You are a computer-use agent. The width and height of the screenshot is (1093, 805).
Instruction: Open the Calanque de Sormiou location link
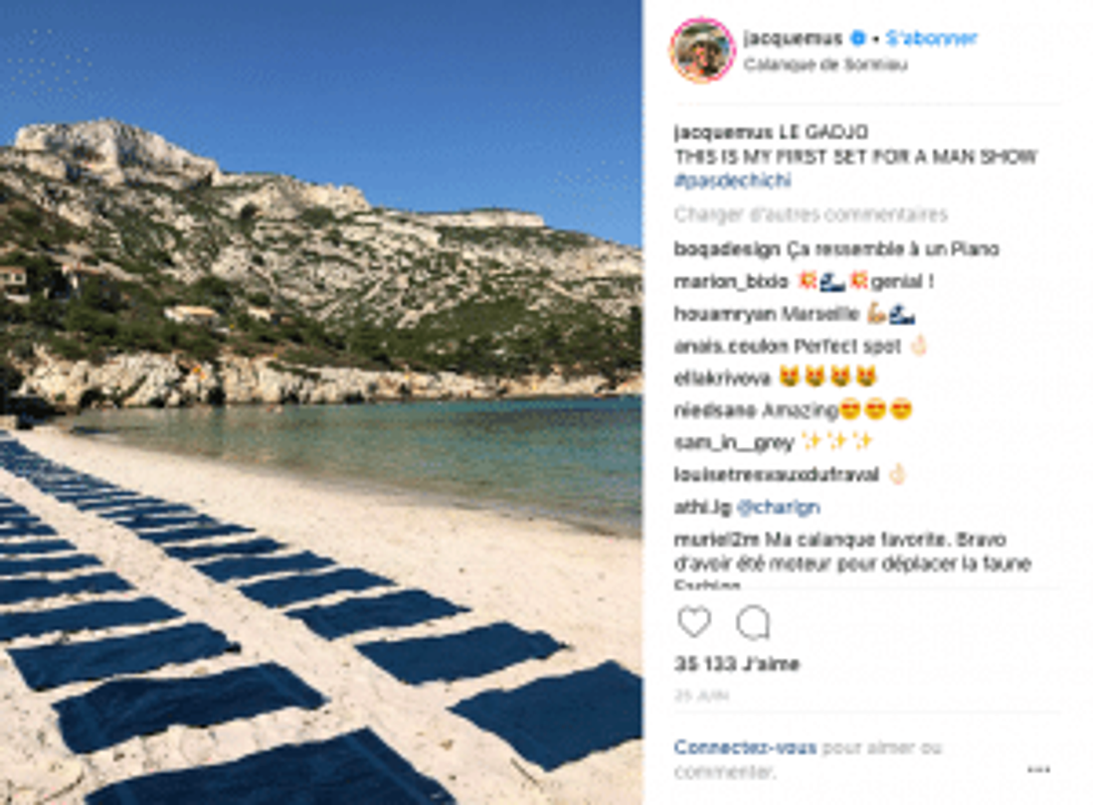825,65
